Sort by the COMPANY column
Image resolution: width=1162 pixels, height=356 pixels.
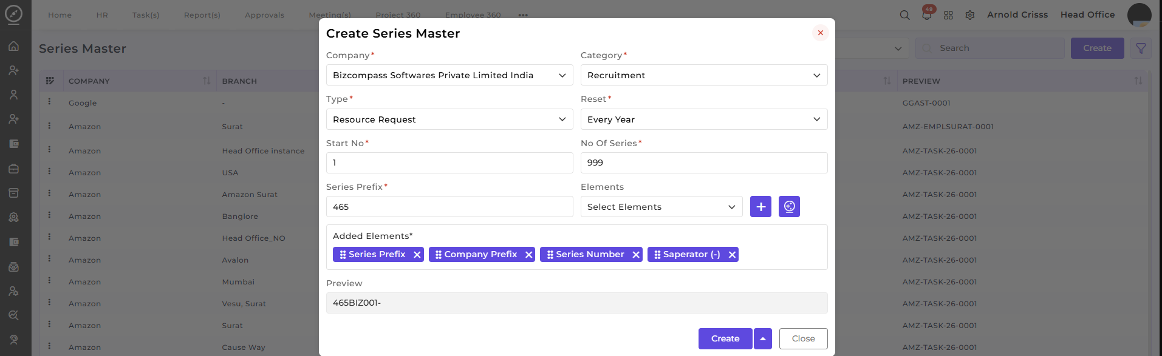(x=207, y=81)
